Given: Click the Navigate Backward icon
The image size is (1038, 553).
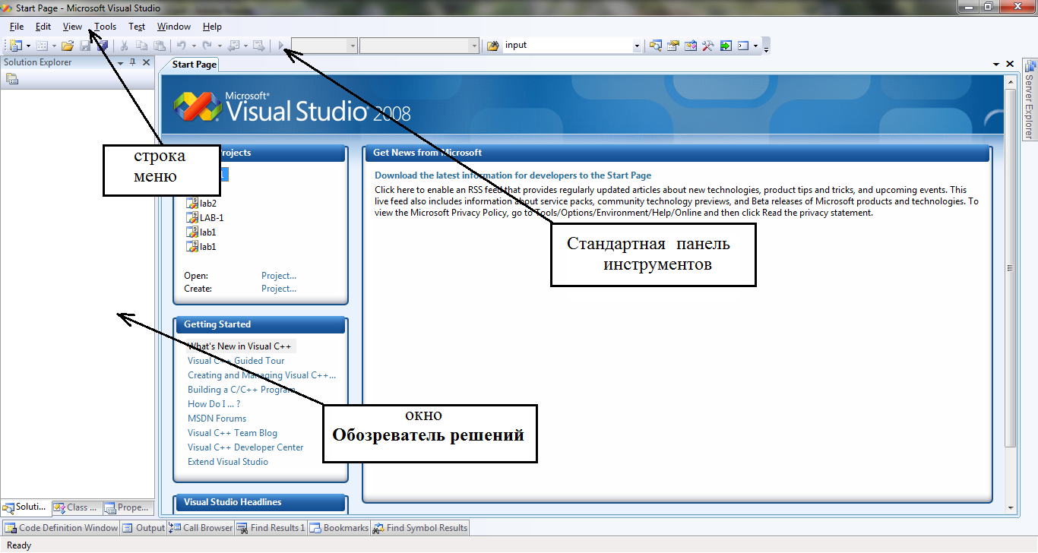Looking at the screenshot, I should tap(234, 46).
